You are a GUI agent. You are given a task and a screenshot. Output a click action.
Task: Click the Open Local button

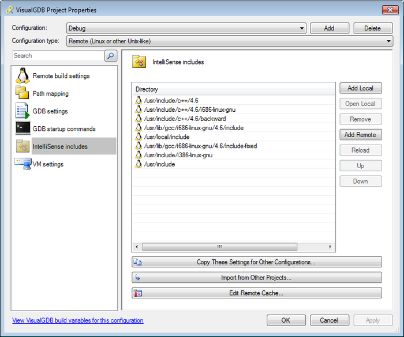click(361, 104)
